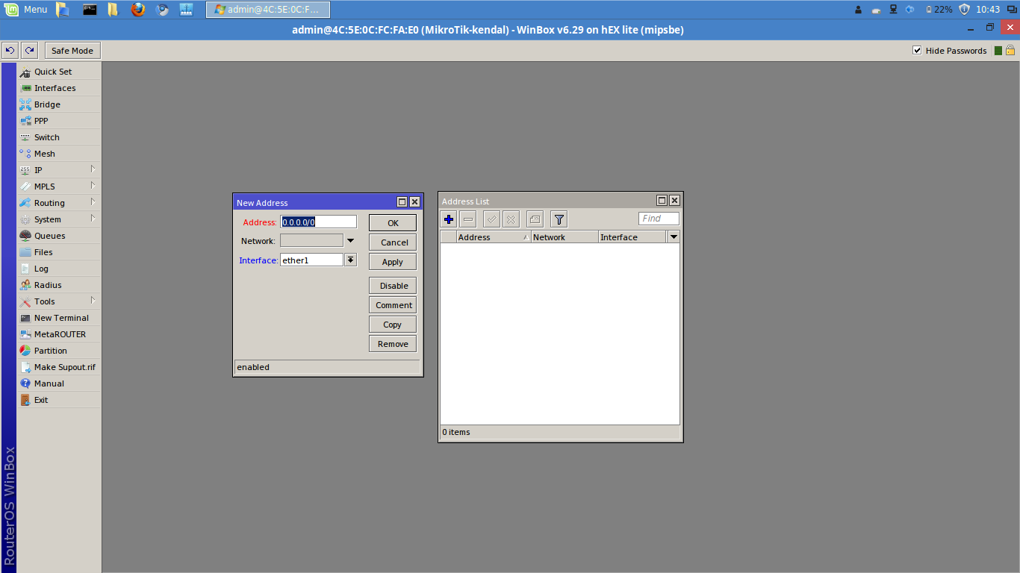1020x573 pixels.
Task: Expand the Tools submenu
Action: [59, 301]
